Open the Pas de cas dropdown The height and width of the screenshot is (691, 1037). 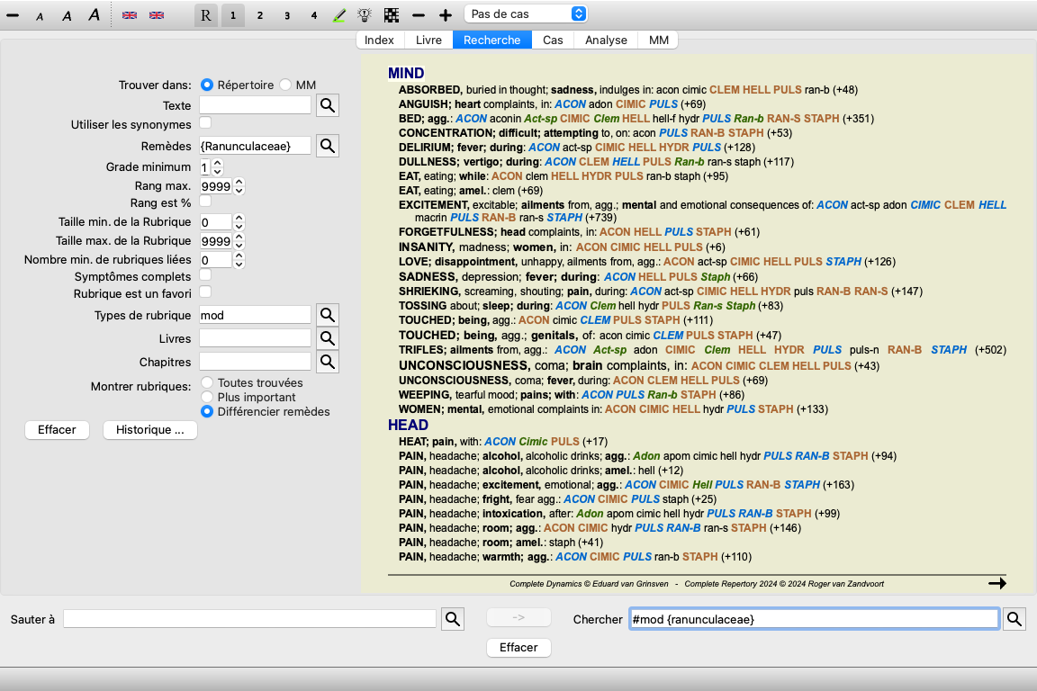[526, 13]
